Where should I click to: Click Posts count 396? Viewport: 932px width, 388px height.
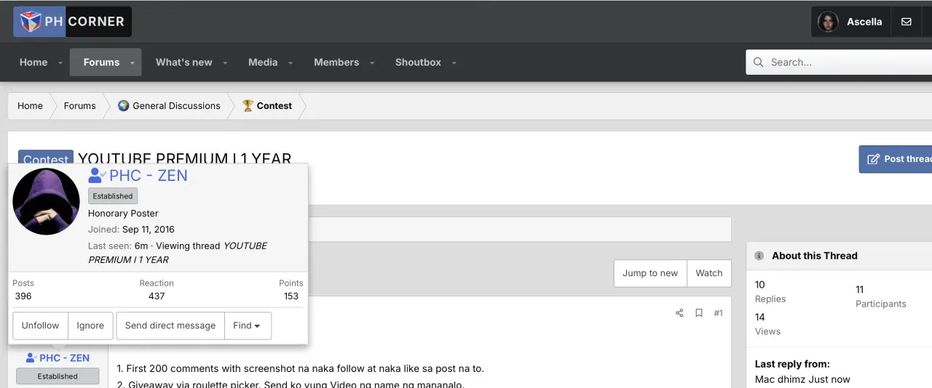[23, 296]
